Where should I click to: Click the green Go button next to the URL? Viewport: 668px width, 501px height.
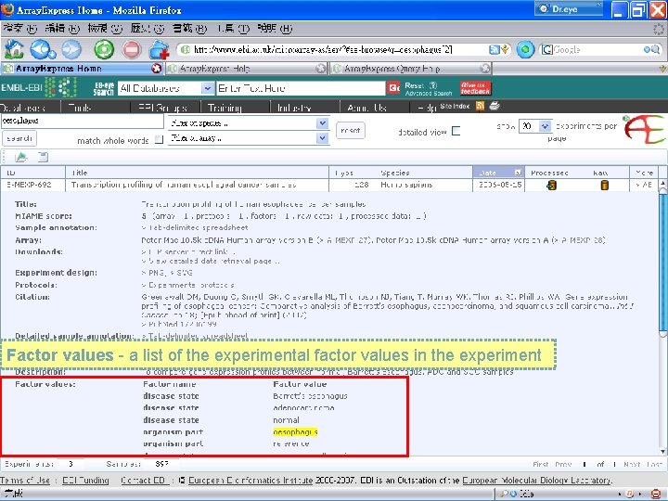click(525, 49)
